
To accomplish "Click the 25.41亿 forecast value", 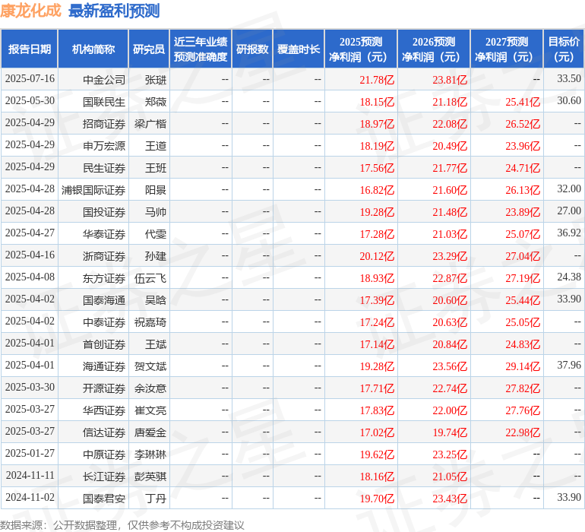I will 523,102.
